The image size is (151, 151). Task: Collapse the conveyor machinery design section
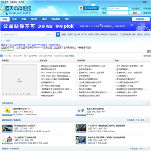point(148,120)
